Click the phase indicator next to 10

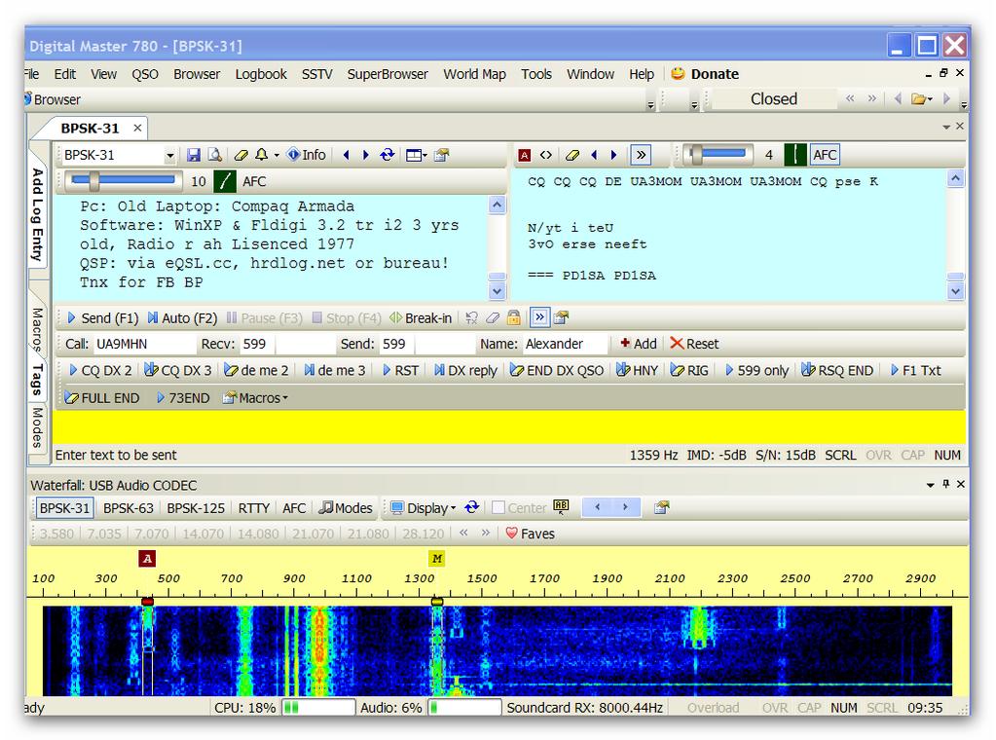coord(224,182)
